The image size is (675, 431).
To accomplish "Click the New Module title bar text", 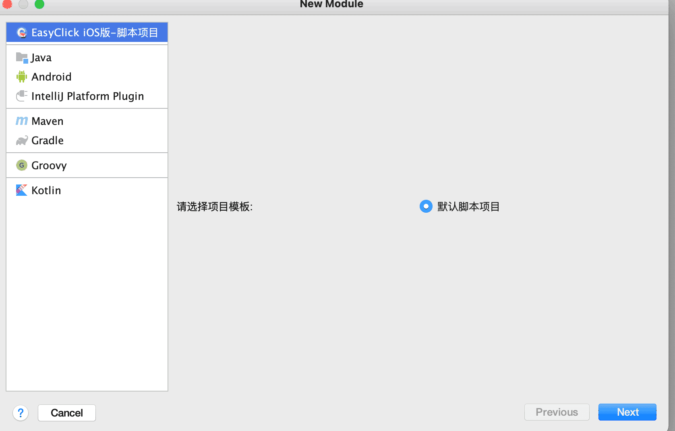I will (x=331, y=4).
